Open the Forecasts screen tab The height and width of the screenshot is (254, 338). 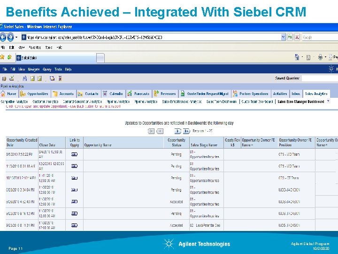[x=138, y=94]
